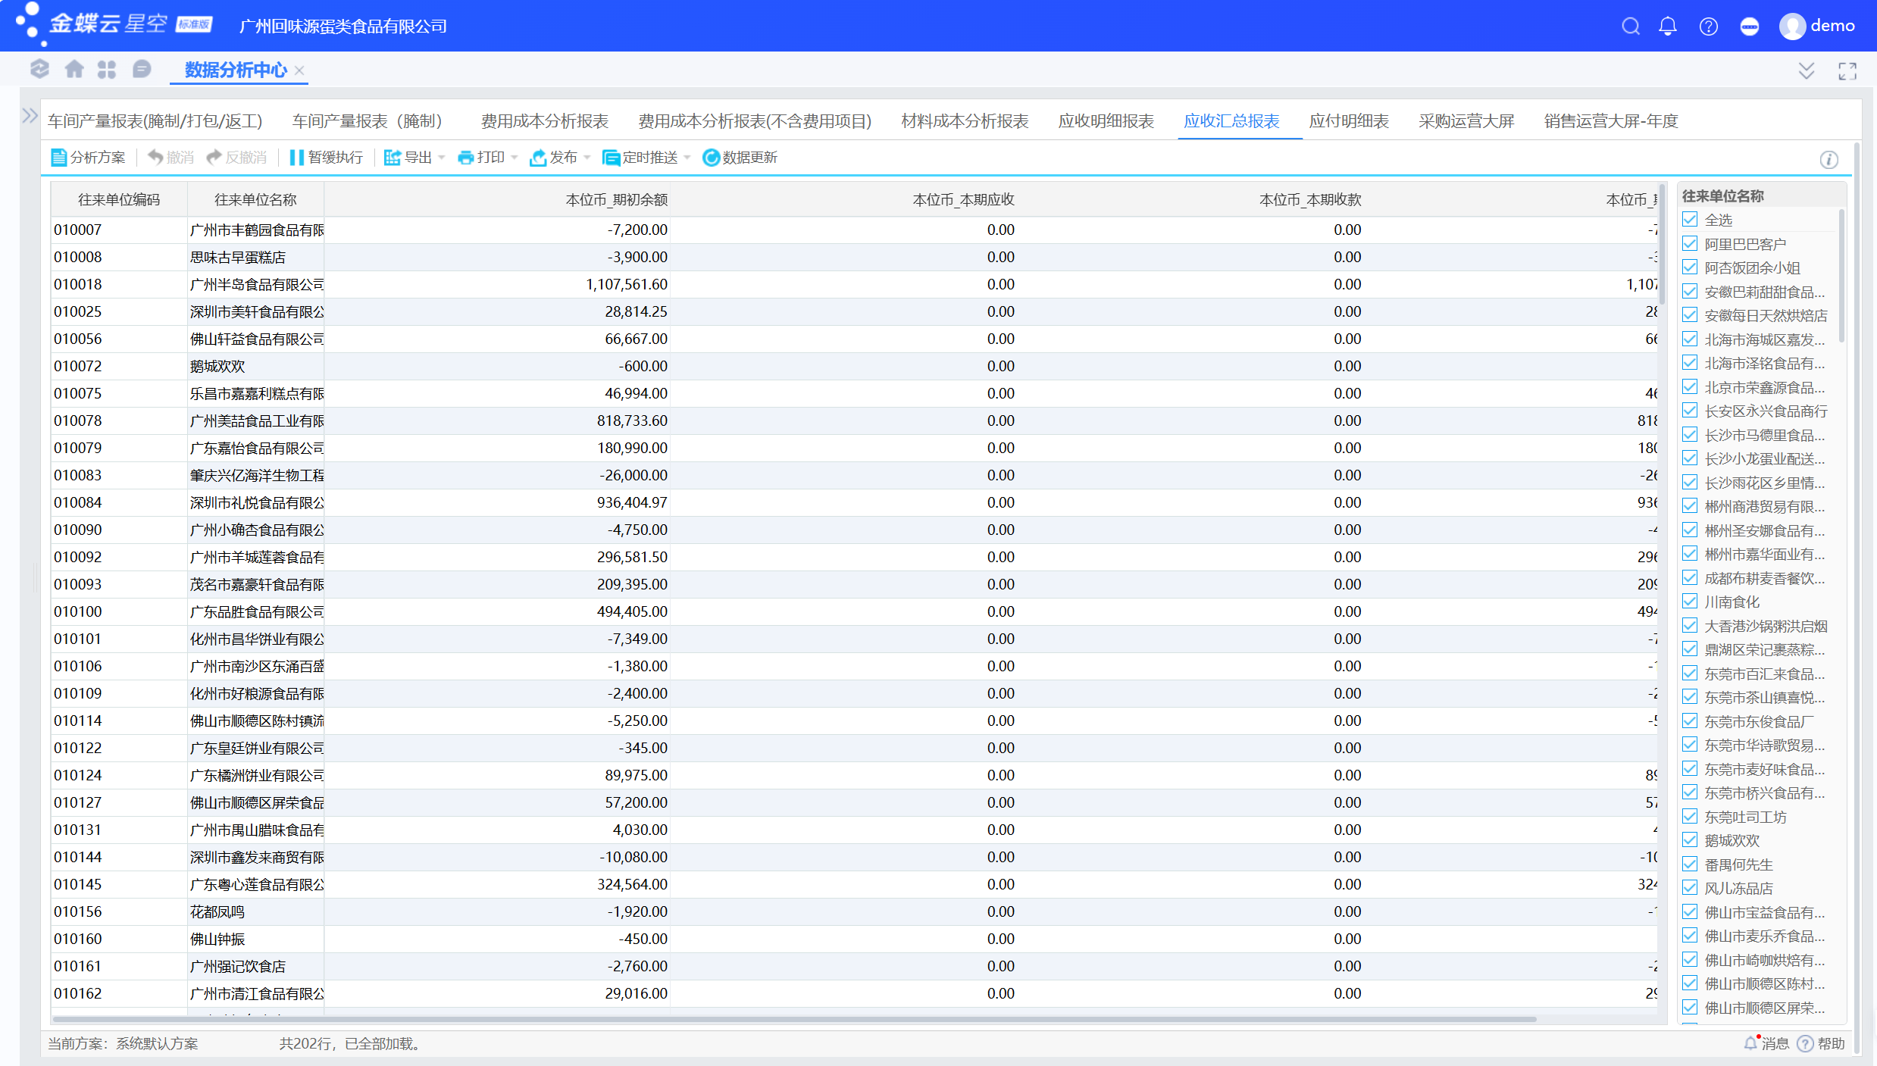Open the 发布 dropdown arrow
Image resolution: width=1877 pixels, height=1066 pixels.
587,158
